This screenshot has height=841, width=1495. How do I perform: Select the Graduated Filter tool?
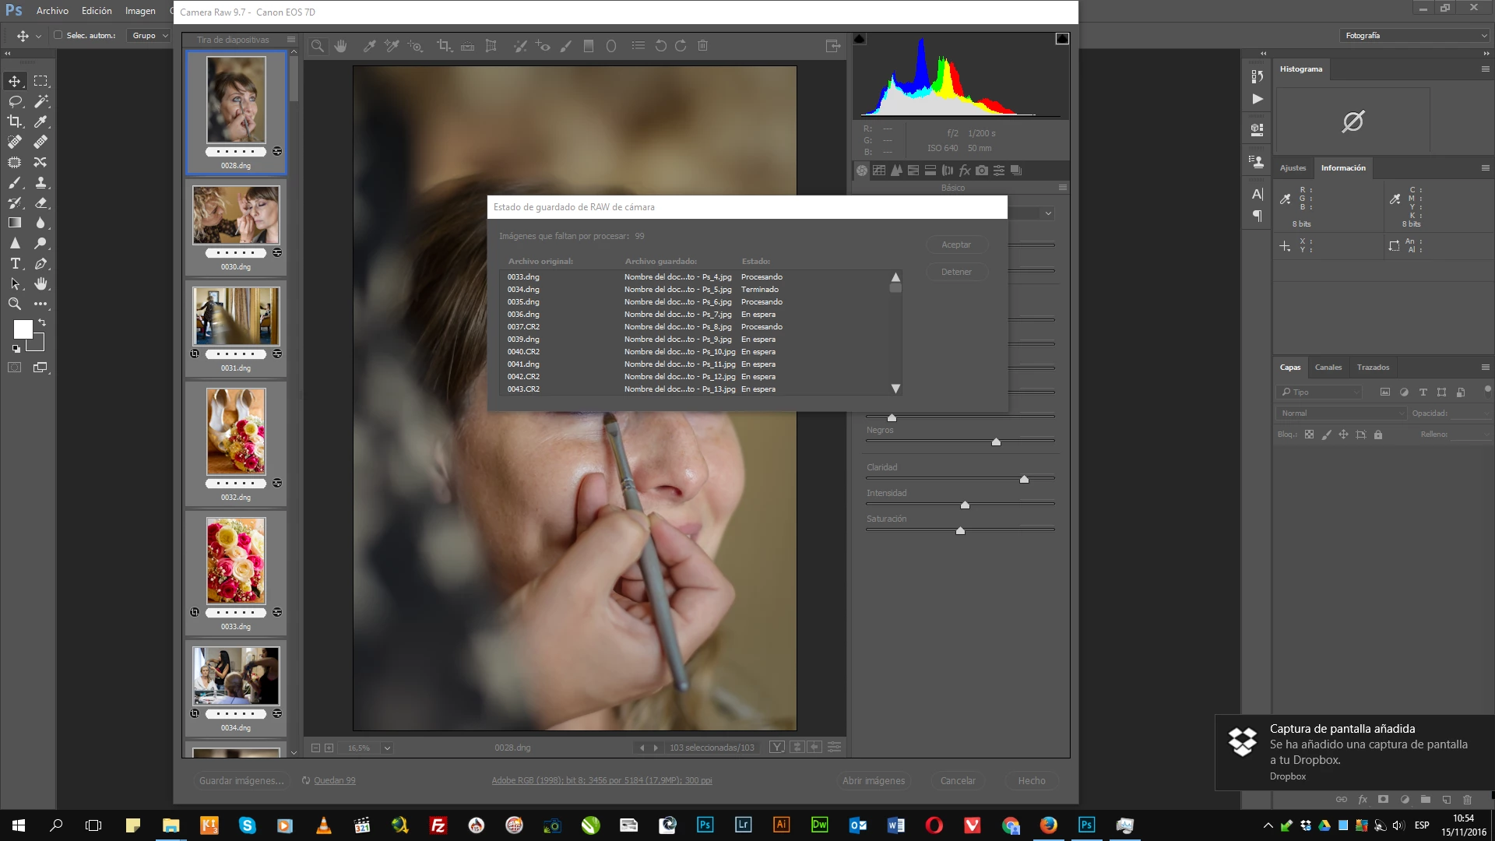[x=589, y=46]
